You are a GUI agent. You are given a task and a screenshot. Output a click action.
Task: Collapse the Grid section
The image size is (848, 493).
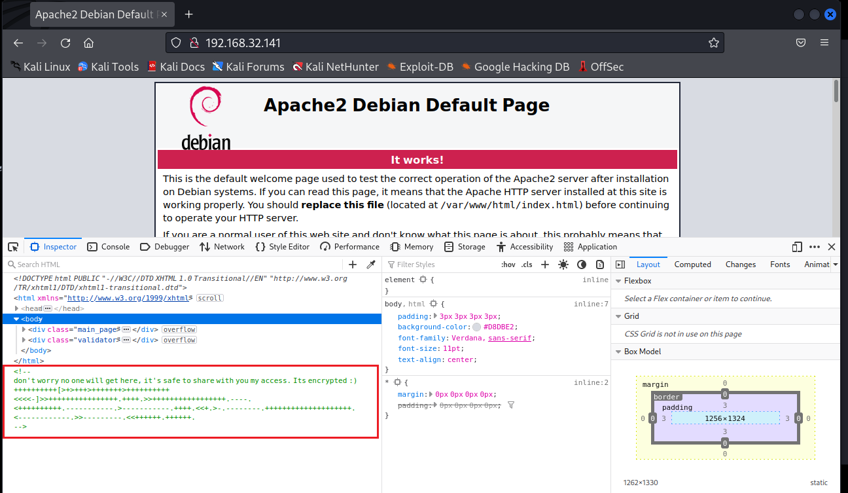618,316
